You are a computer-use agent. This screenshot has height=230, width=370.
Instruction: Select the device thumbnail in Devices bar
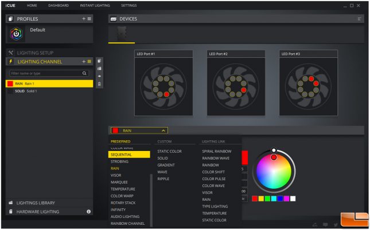click(x=122, y=34)
